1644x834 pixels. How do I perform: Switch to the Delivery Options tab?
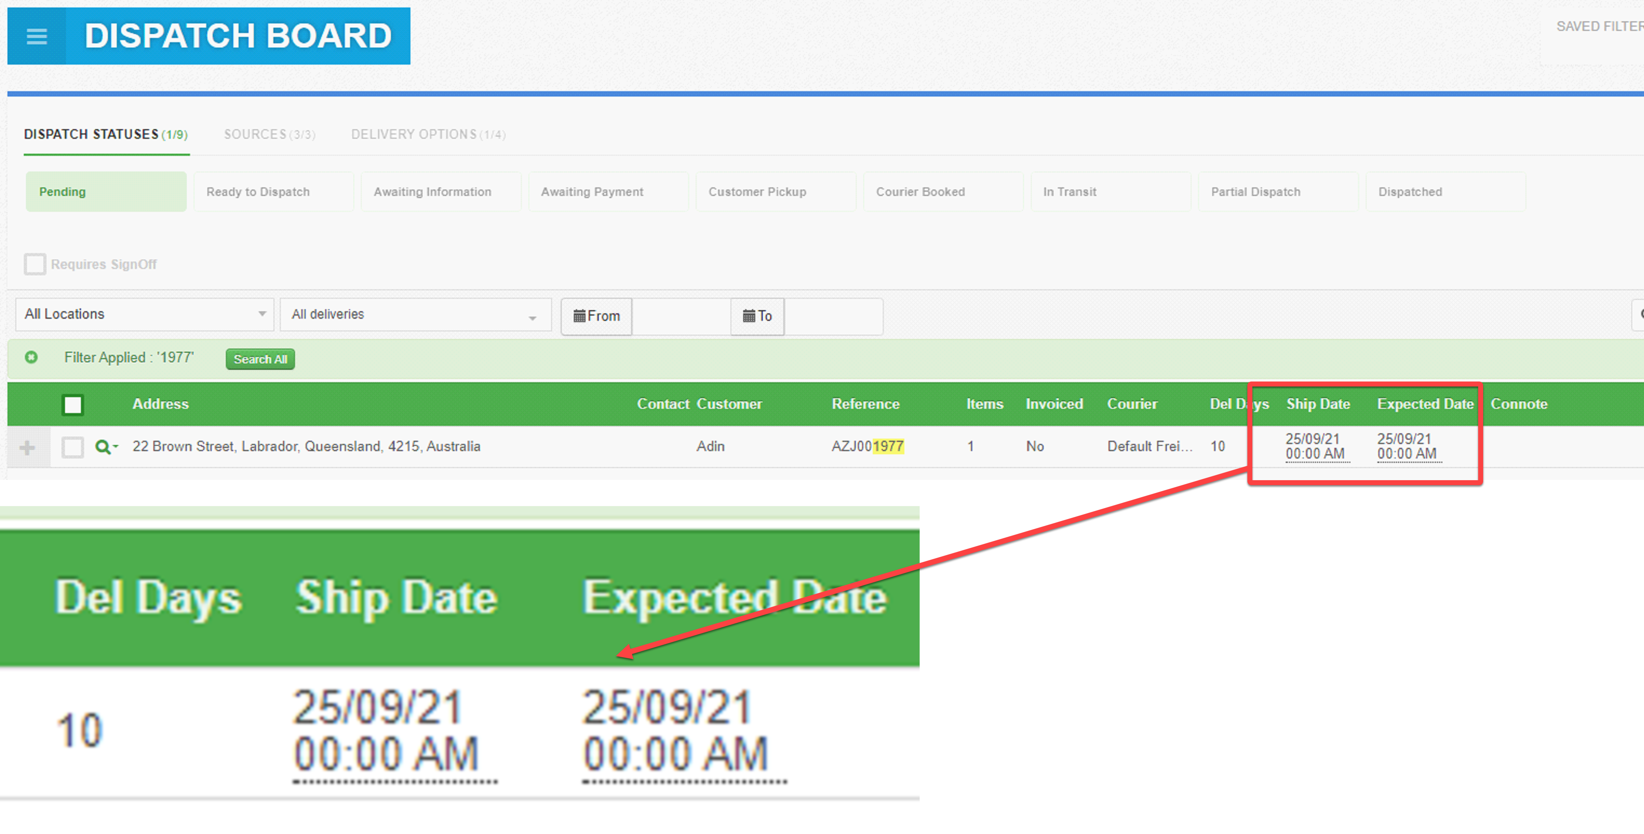tap(428, 135)
